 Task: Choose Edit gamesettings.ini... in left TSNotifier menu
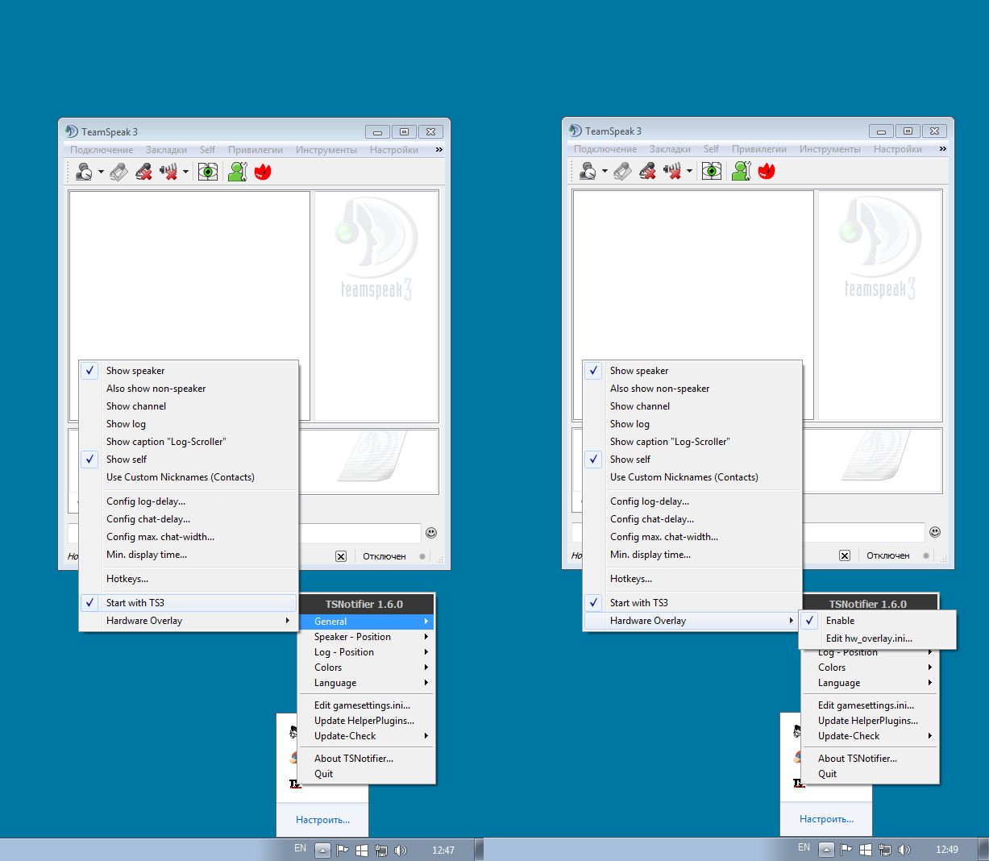click(367, 705)
